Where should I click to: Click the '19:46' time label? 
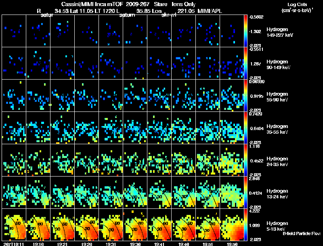183,244
